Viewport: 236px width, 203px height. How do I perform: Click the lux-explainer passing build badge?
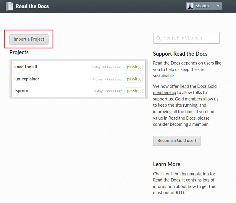134,79
